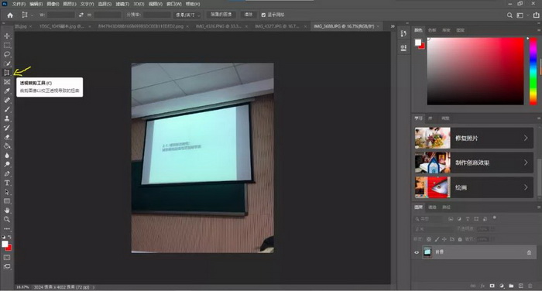The width and height of the screenshot is (542, 291).
Task: Click the Home icon in options bar
Action: point(10,15)
